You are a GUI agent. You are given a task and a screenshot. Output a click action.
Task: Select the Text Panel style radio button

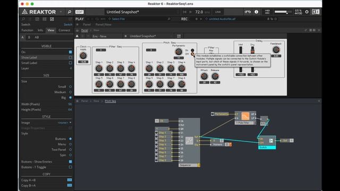[71, 150]
